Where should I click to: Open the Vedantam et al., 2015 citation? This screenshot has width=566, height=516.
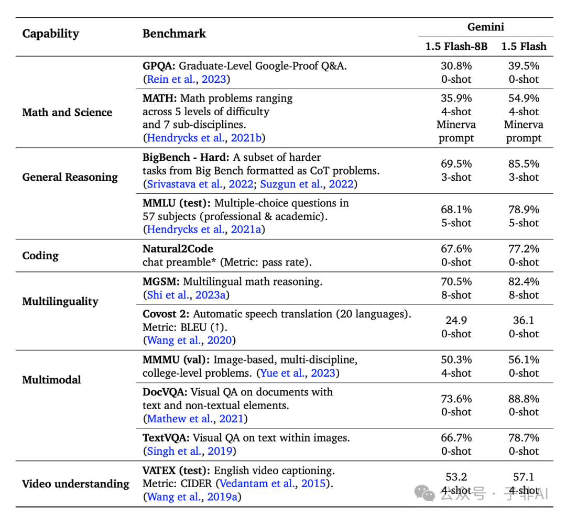tap(271, 484)
